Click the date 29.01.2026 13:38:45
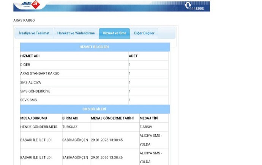262x165 pixels. click(107, 140)
